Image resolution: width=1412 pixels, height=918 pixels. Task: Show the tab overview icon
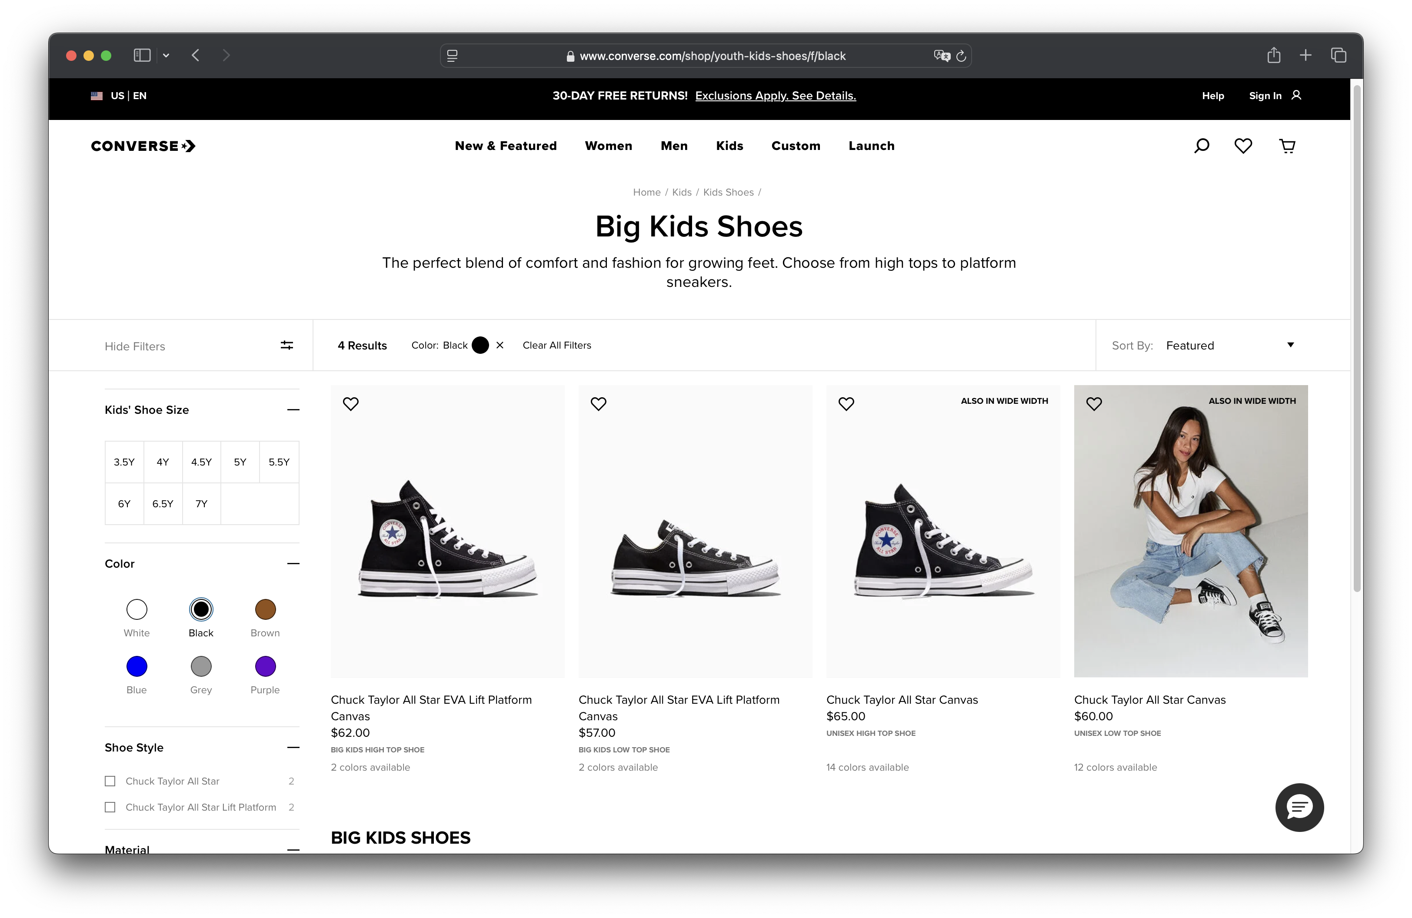click(1339, 55)
